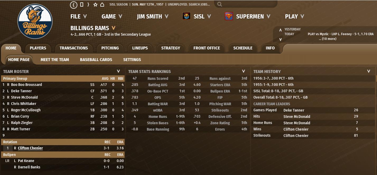Image resolution: width=377 pixels, height=175 pixels.
Task: Click the home icon in top bar
Action: 102,4
